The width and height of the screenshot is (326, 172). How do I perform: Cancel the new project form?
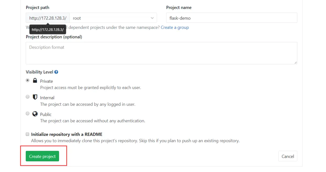pyautogui.click(x=288, y=156)
